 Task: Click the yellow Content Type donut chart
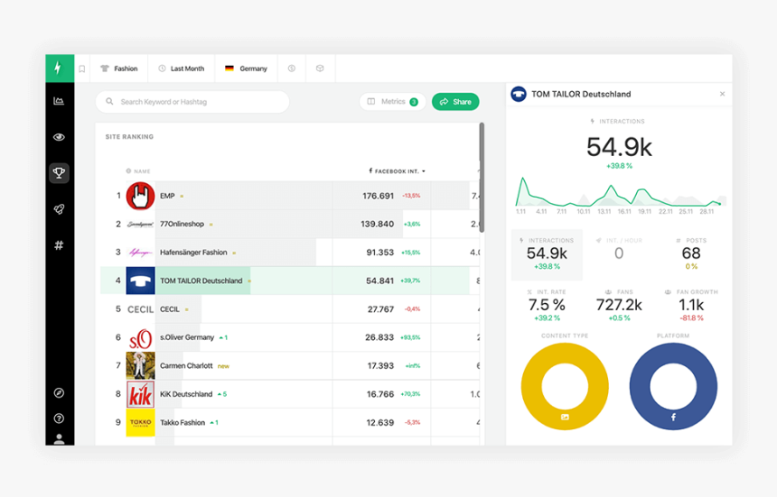click(x=565, y=386)
